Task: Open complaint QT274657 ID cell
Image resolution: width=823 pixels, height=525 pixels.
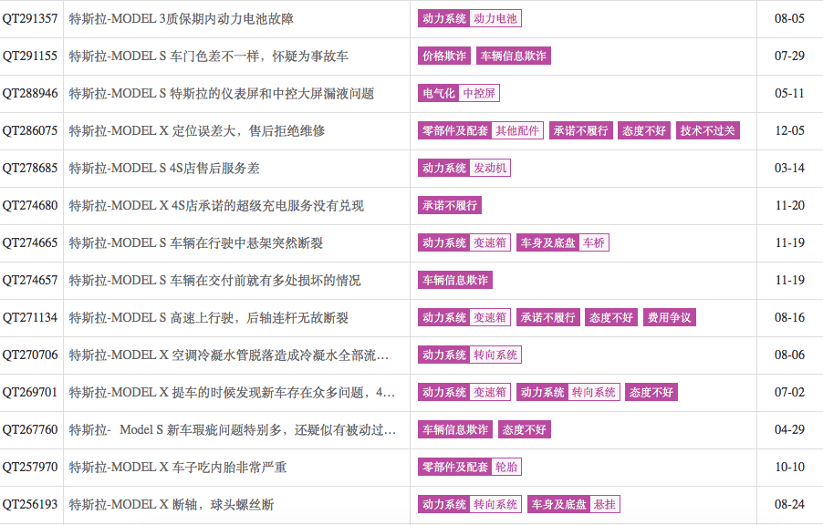Action: [x=30, y=281]
